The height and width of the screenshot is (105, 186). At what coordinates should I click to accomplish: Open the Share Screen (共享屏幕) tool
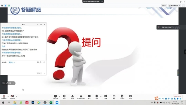click(x=55, y=97)
